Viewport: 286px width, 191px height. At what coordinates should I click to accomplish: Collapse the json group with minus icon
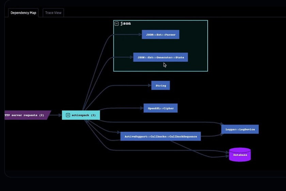(x=116, y=24)
